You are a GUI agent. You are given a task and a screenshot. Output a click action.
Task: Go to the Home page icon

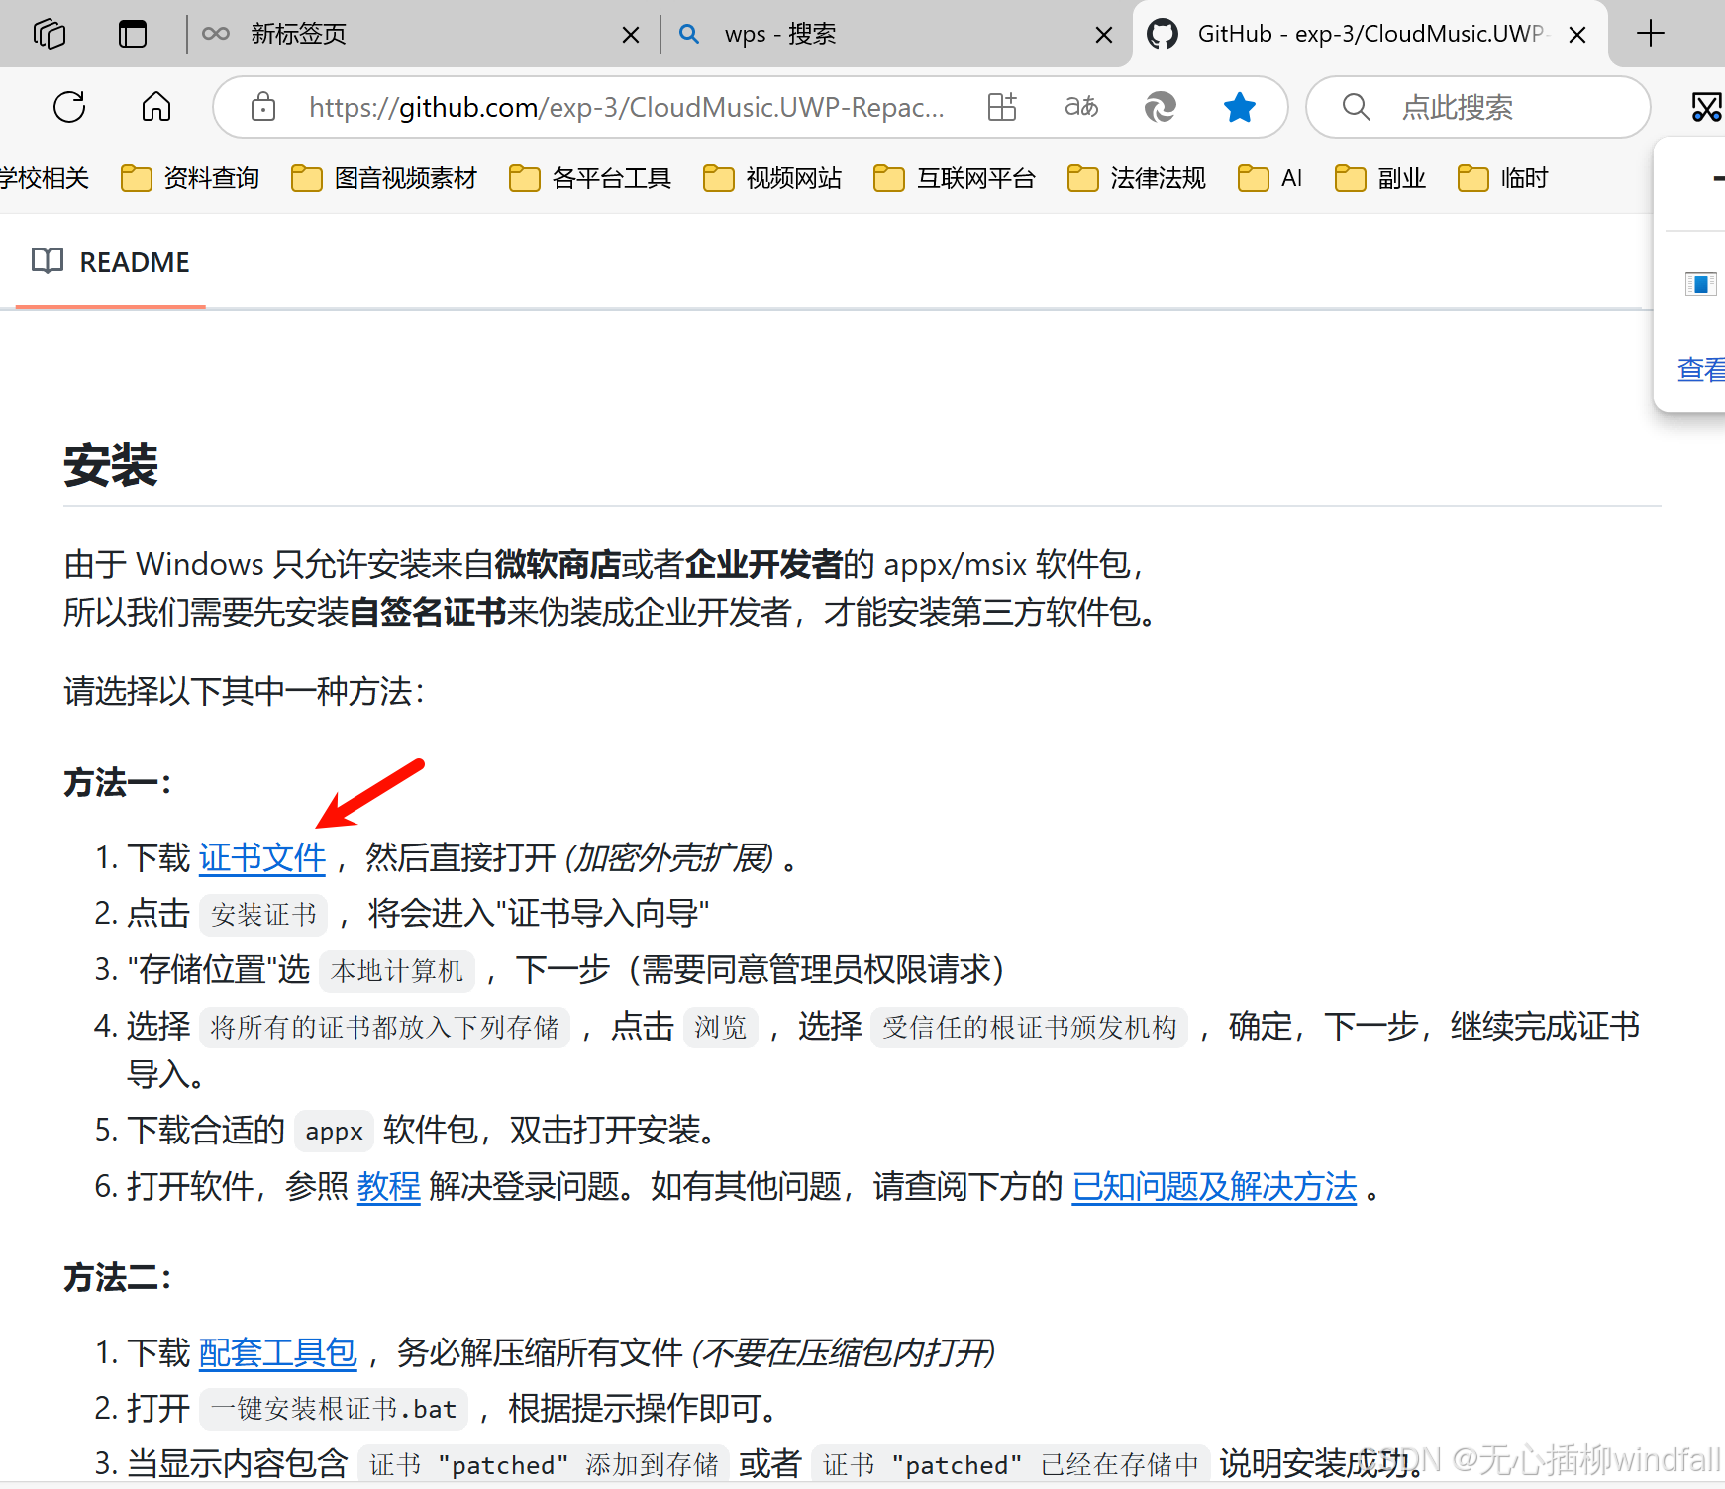pos(156,106)
